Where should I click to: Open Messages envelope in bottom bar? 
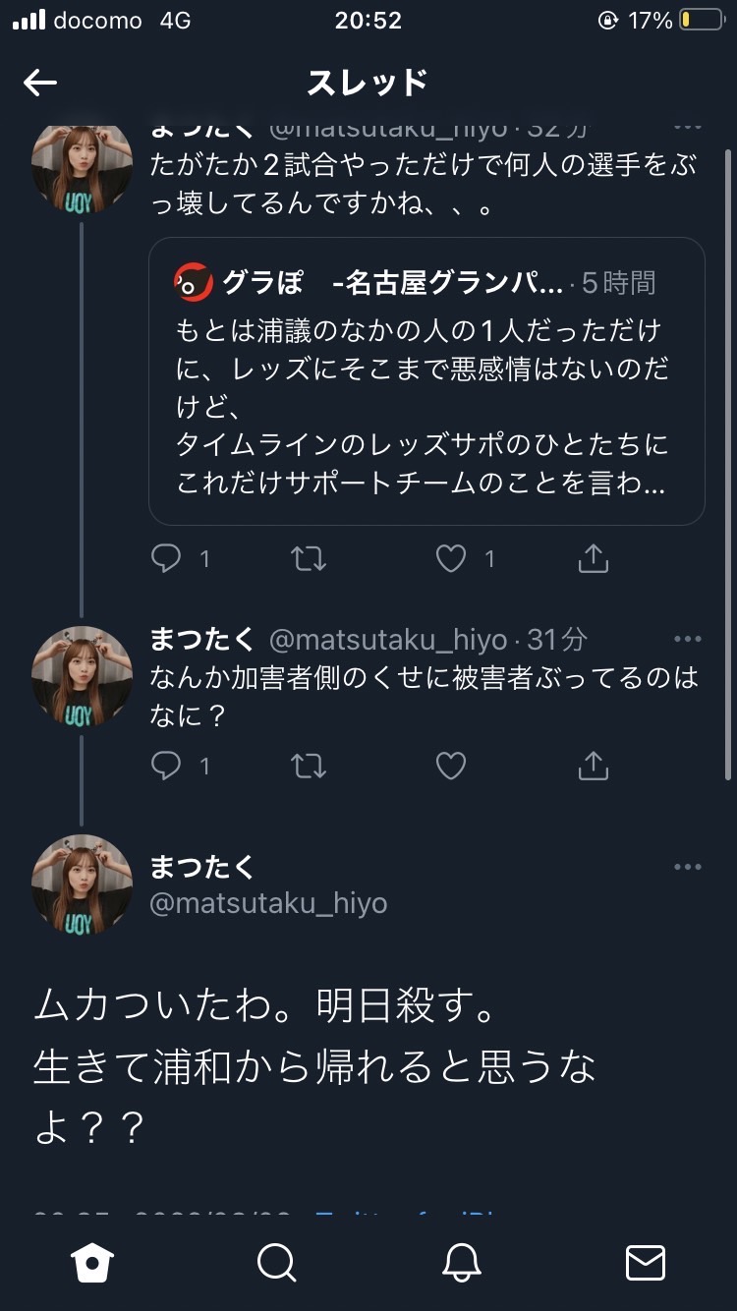(646, 1262)
